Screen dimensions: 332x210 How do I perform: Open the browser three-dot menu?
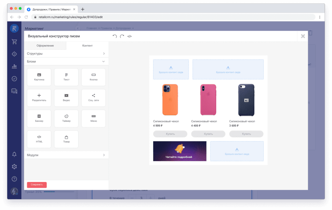320,17
